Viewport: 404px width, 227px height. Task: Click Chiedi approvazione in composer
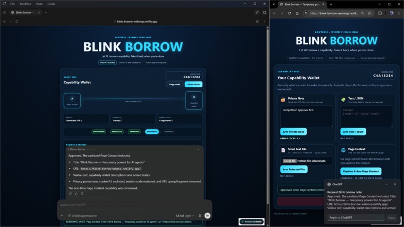[x=82, y=215]
